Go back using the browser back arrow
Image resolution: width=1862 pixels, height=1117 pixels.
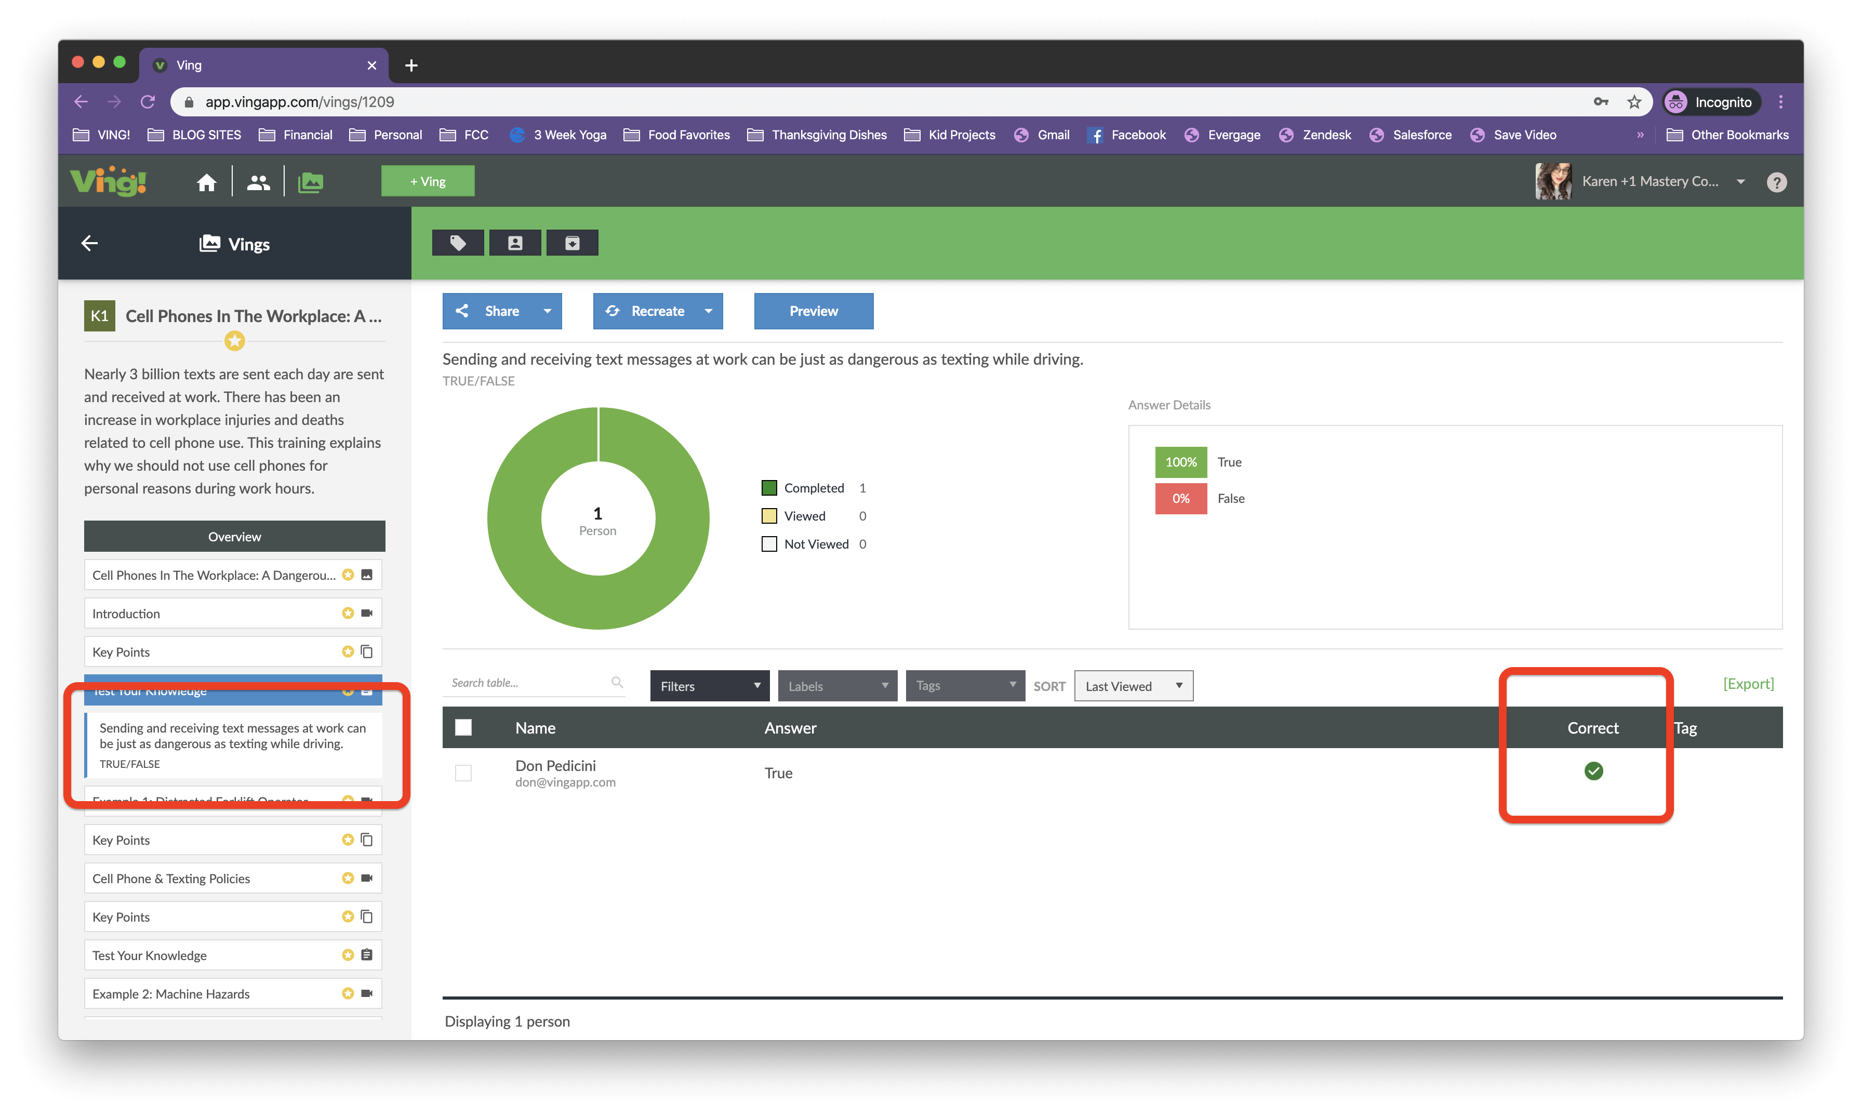81,102
